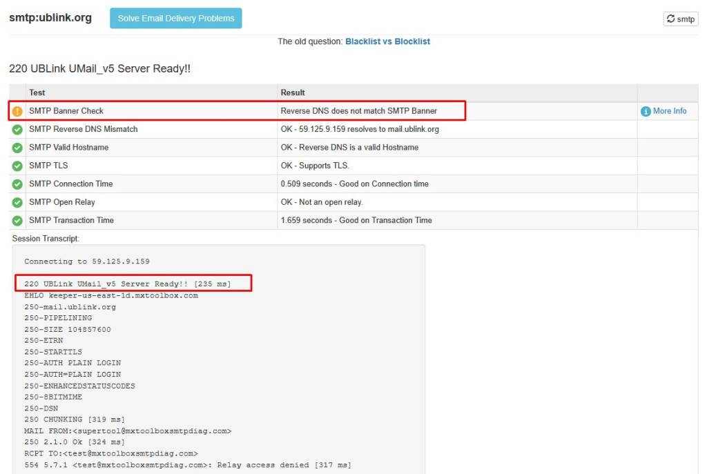Click the green check icon for SMTP Valid Hostname
The image size is (707, 474).
click(17, 148)
